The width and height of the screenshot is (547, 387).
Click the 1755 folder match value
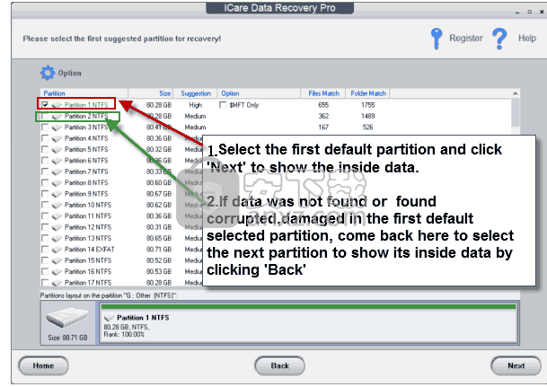pos(368,105)
